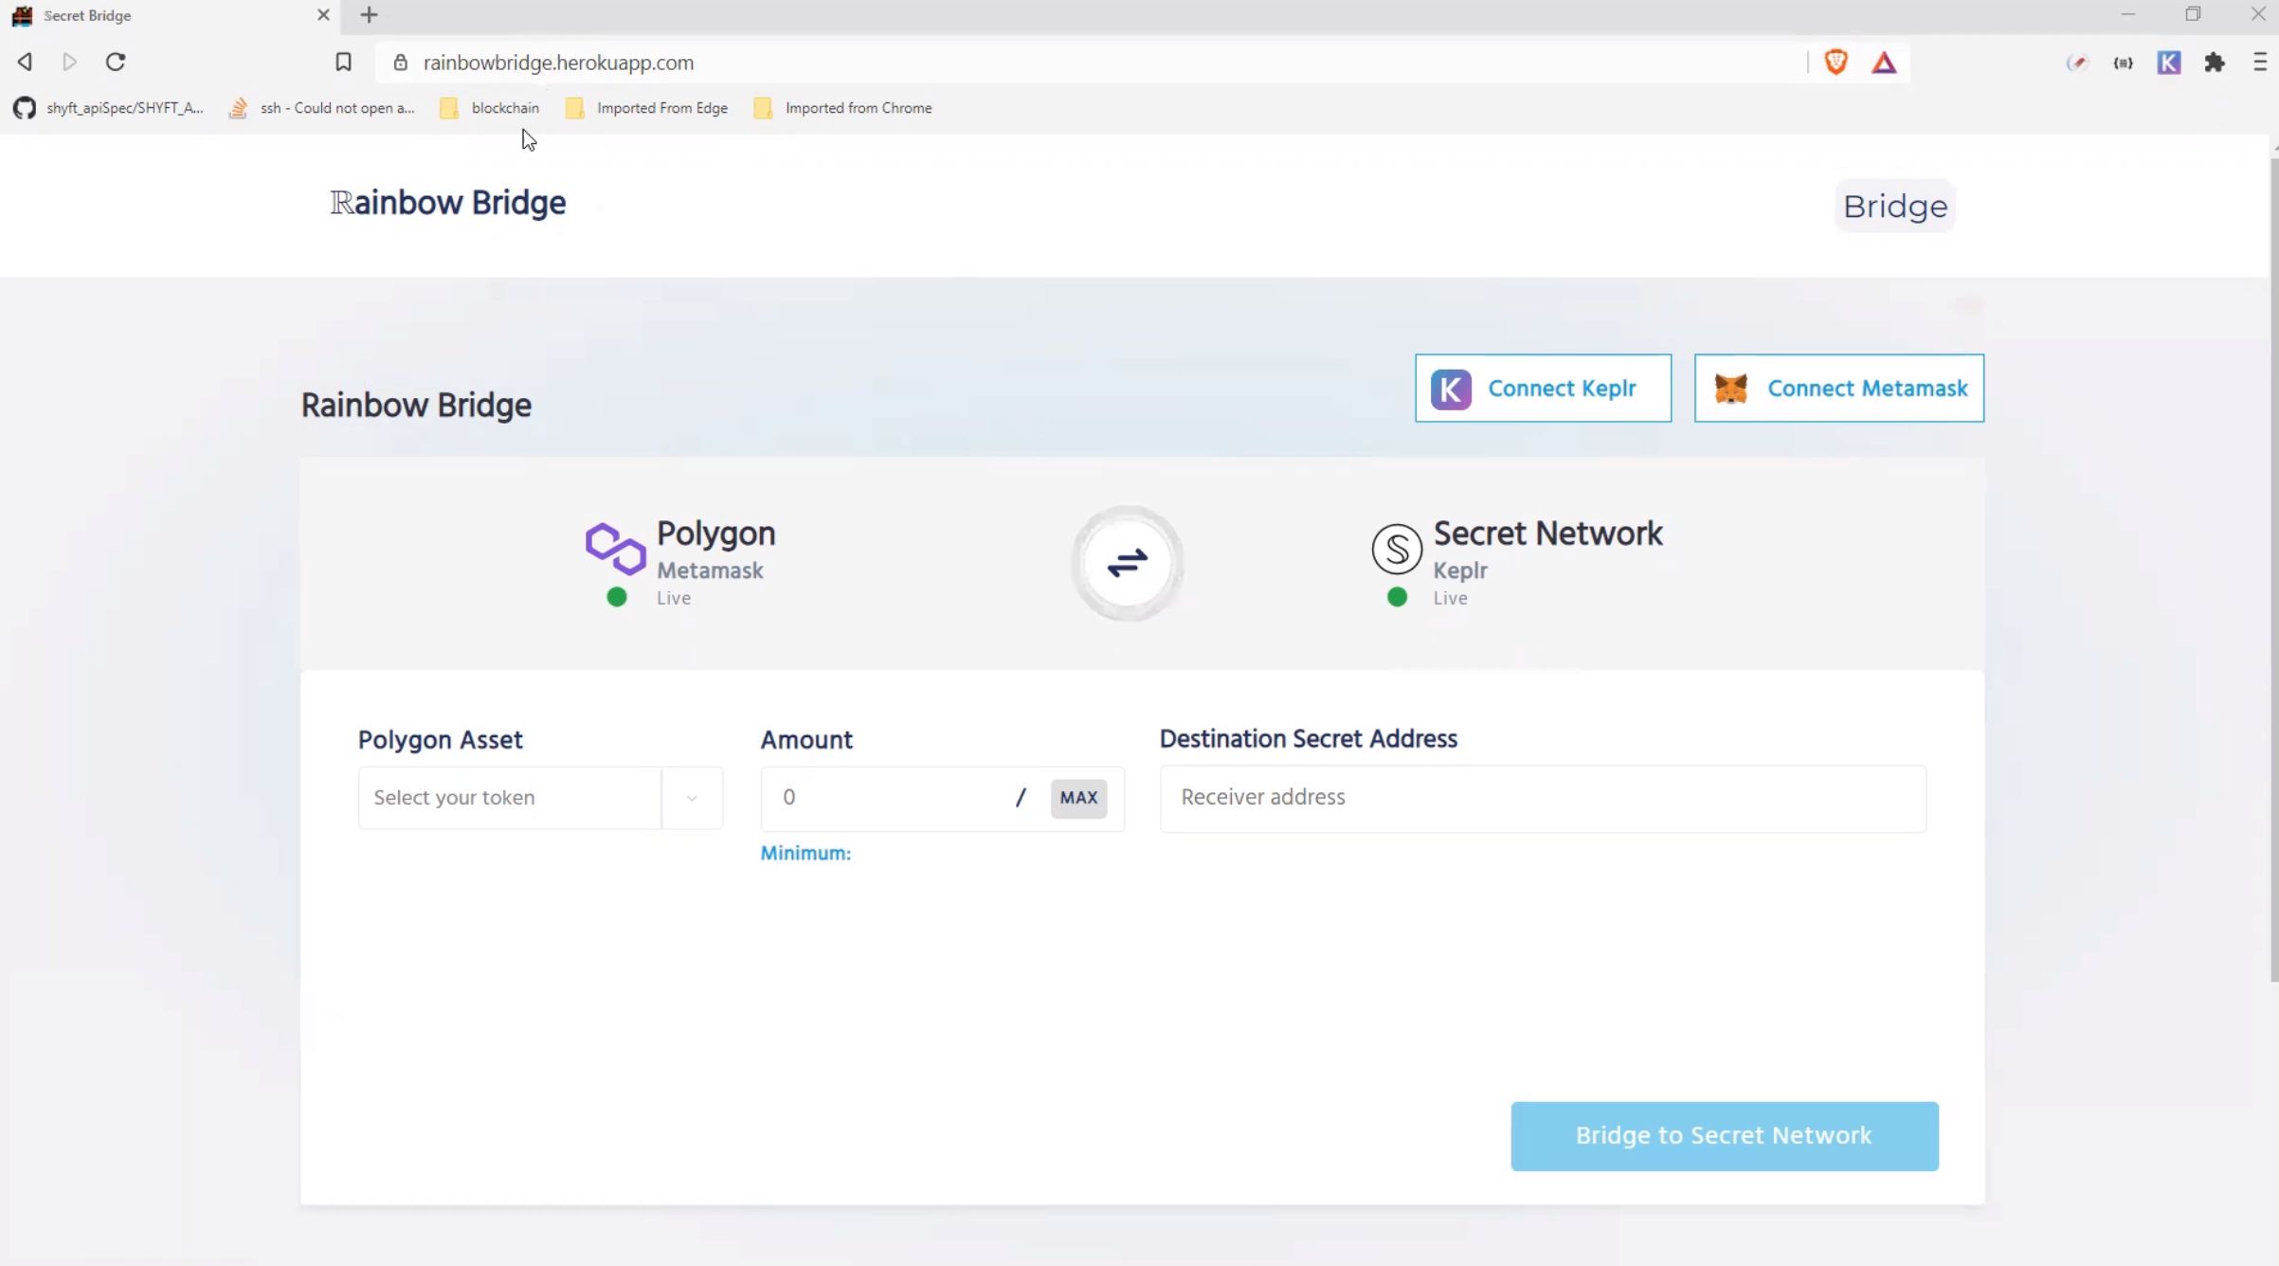Toggle the swap direction arrows button

click(1127, 563)
